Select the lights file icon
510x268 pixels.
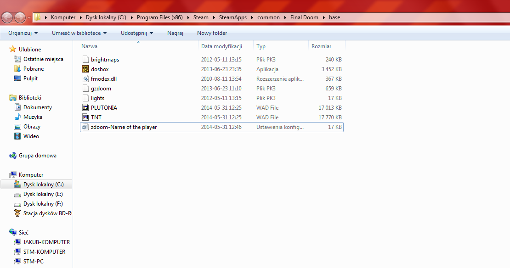point(85,98)
